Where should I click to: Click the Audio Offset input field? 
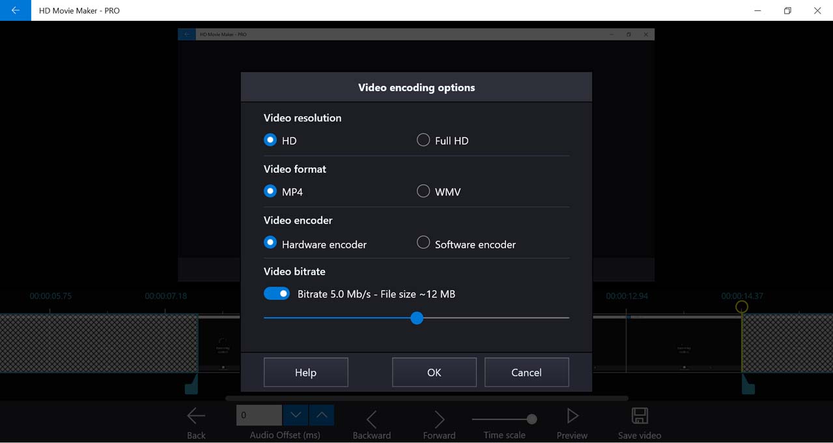click(x=259, y=415)
